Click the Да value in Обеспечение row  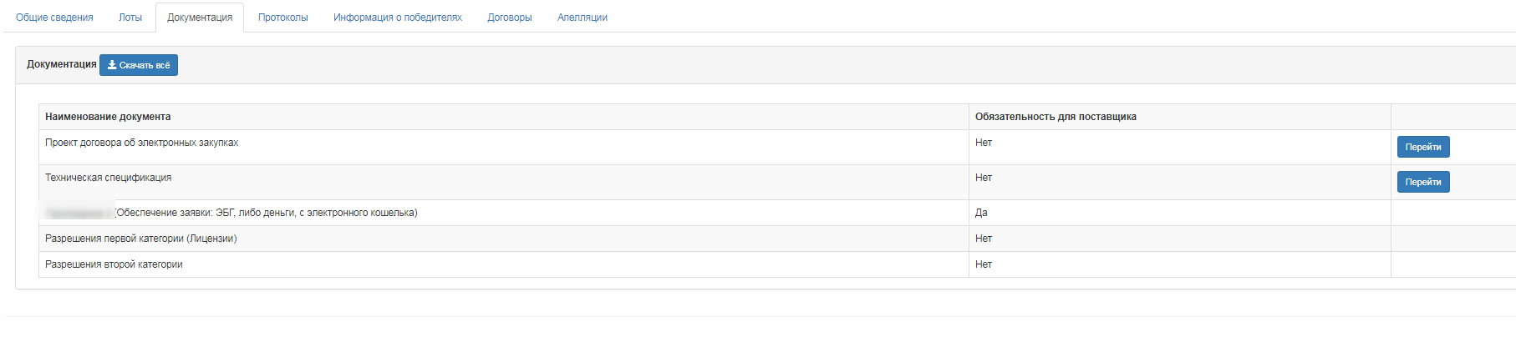(x=981, y=213)
